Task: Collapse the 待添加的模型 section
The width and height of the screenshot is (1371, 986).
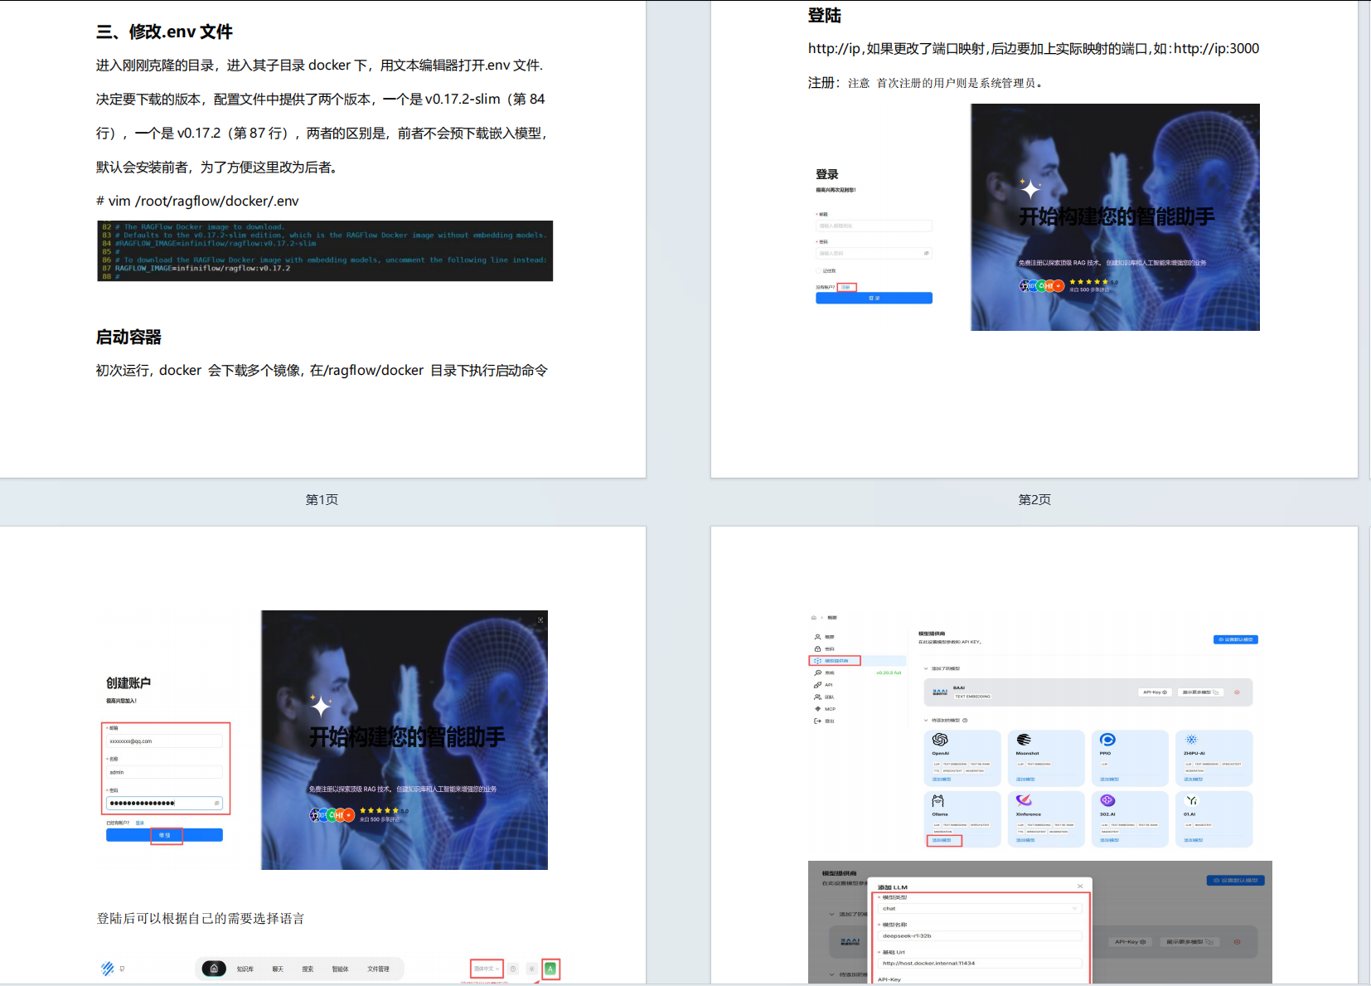Action: point(925,720)
